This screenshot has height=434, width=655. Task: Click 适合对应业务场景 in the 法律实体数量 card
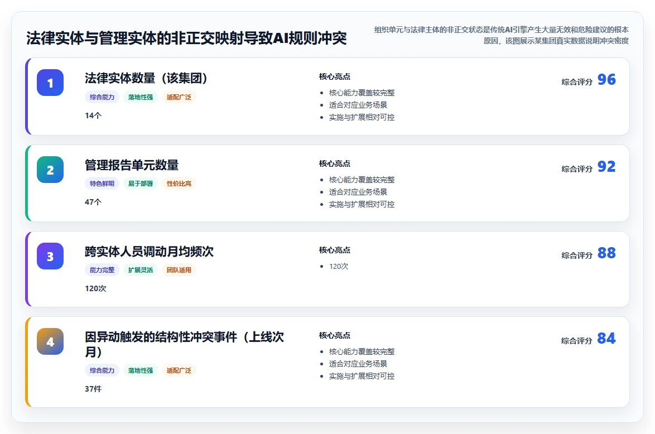click(x=358, y=105)
